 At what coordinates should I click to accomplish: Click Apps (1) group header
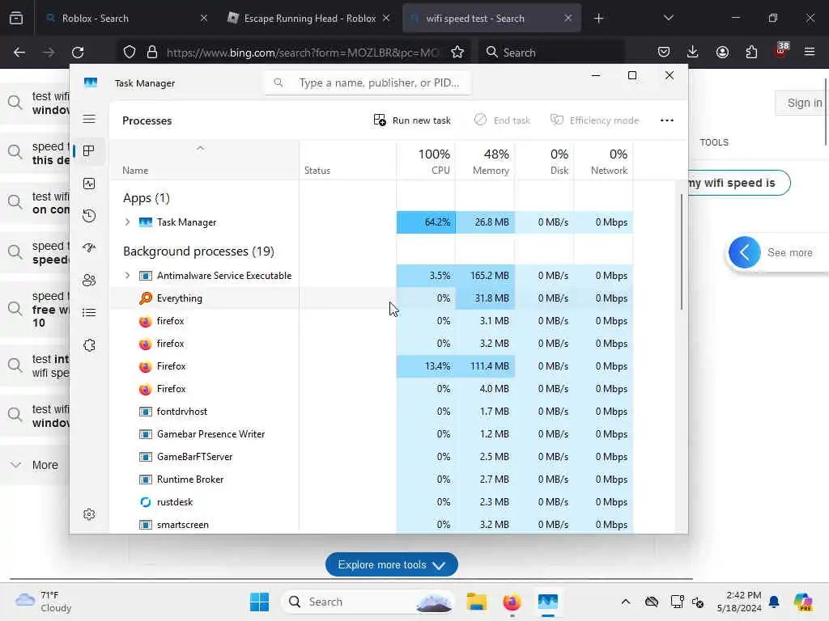pyautogui.click(x=147, y=198)
